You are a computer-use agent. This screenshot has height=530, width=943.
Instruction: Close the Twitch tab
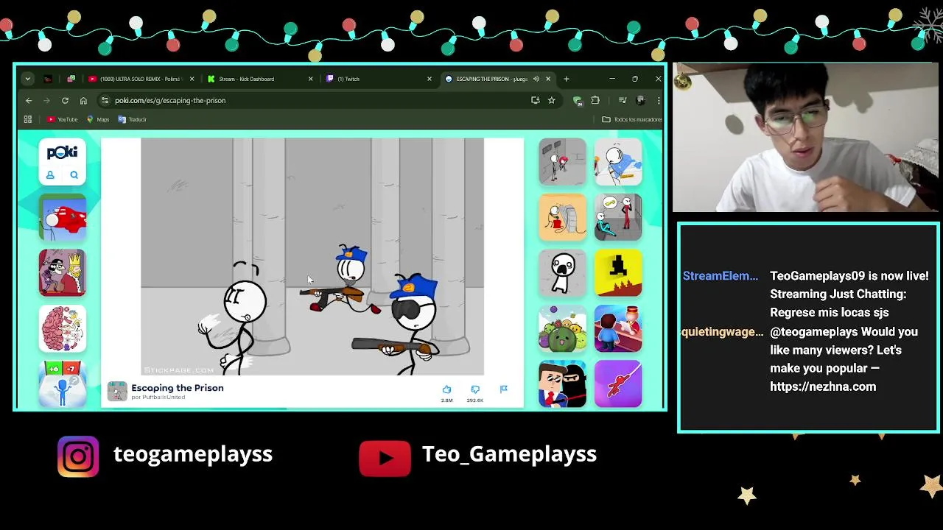coord(430,79)
